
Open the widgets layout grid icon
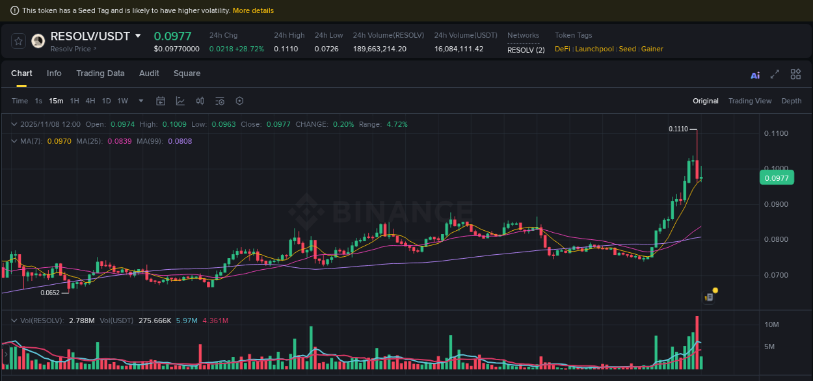795,74
